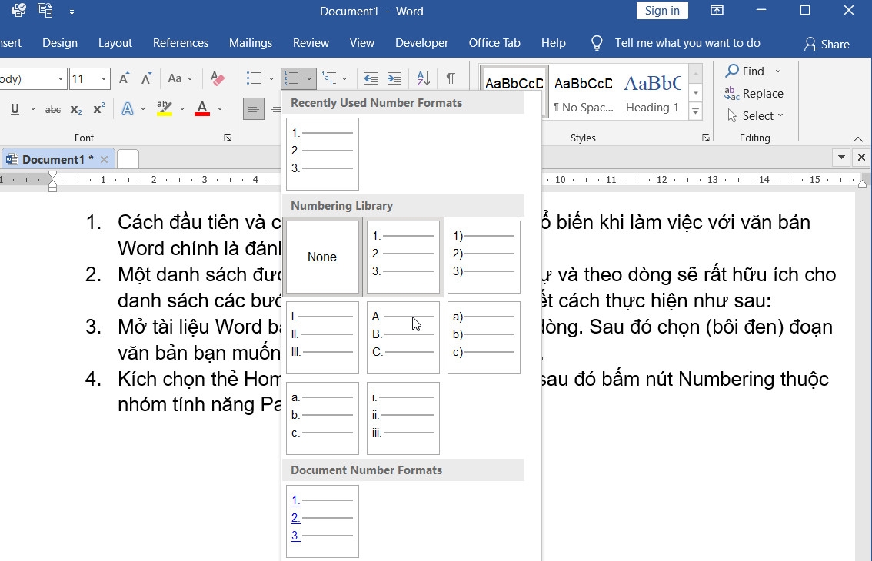The width and height of the screenshot is (872, 561).
Task: Show paragraph marks with pilcrow icon
Action: point(451,78)
